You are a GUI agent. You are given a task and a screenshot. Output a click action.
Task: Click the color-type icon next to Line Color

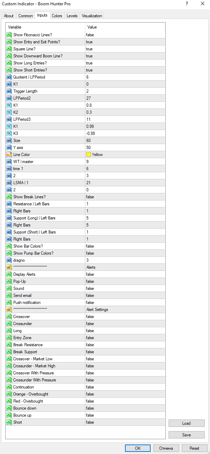(9, 155)
